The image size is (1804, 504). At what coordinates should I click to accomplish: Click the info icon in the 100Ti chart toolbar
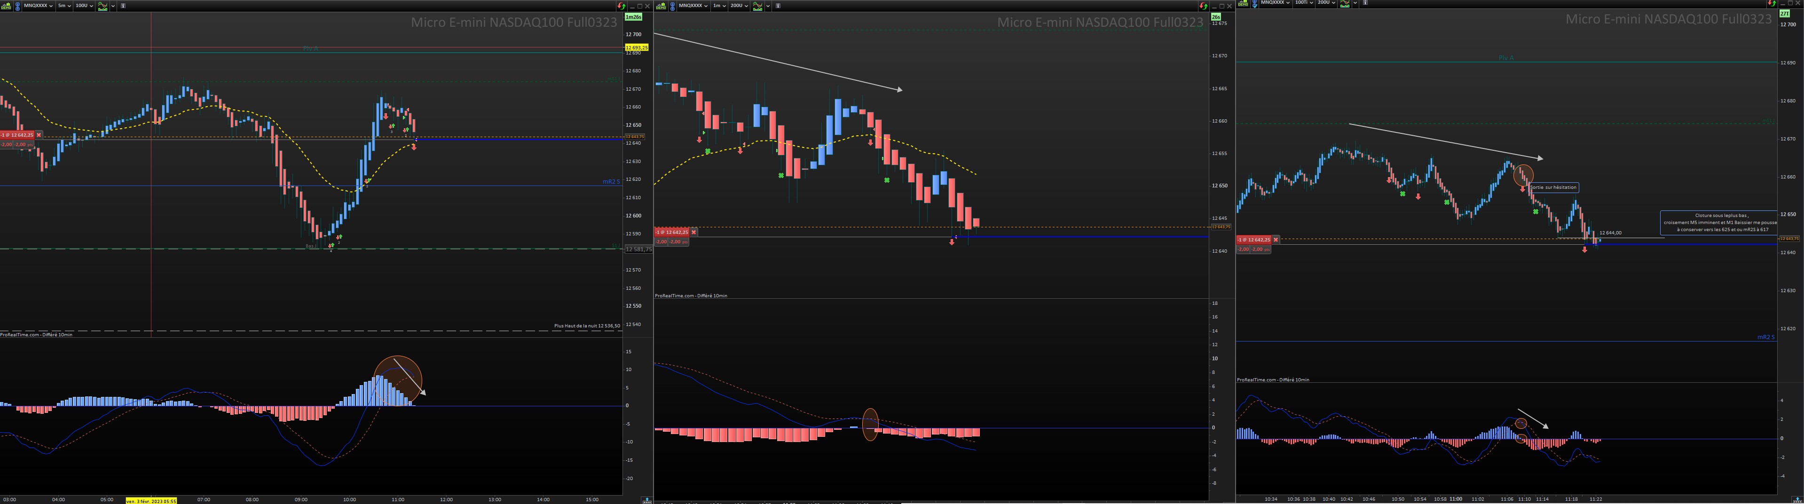click(1366, 3)
